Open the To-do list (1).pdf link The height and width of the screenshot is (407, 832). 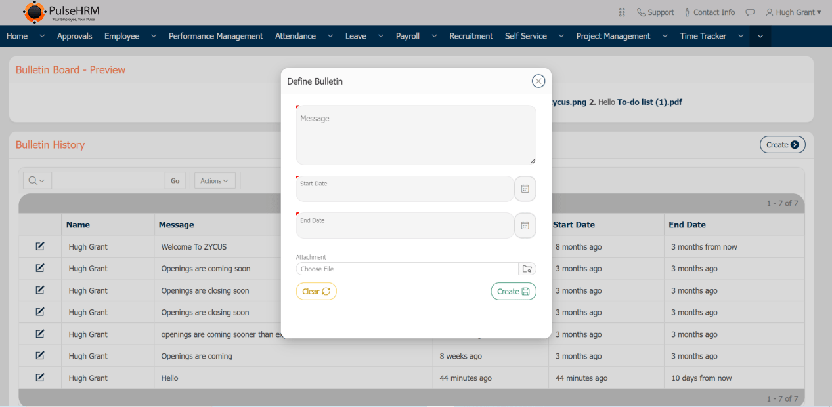649,102
